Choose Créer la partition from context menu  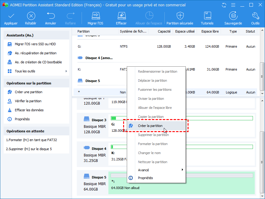point(150,126)
